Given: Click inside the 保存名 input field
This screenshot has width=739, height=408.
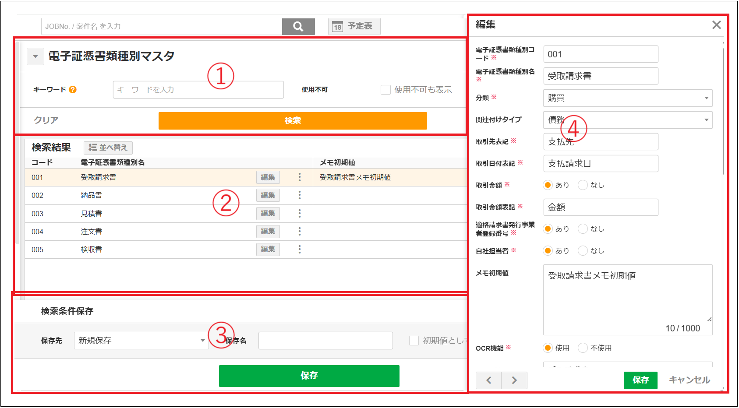Looking at the screenshot, I should click(325, 340).
